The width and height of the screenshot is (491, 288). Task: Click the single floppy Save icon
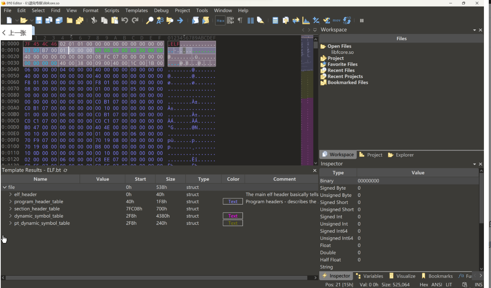pos(39,20)
